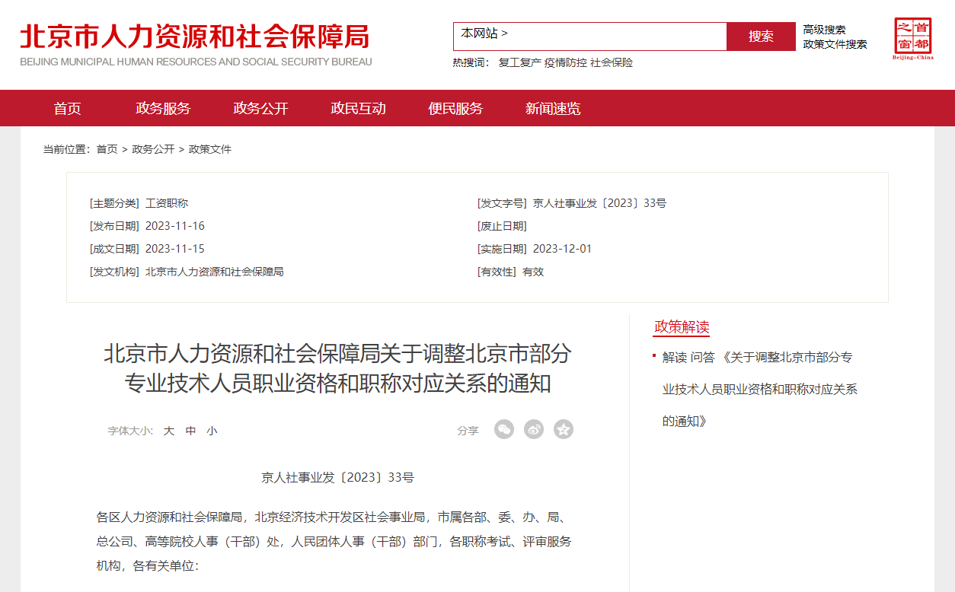This screenshot has width=955, height=592.
Task: Set font size to large (大)
Action: pos(169,431)
